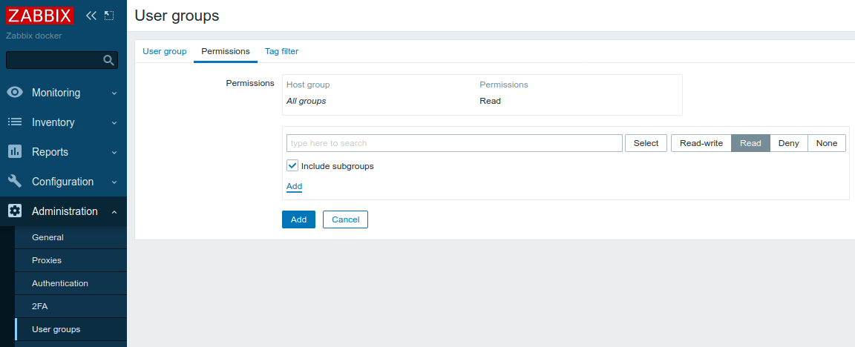The height and width of the screenshot is (347, 855).
Task: Choose Deny permission option
Action: 788,143
